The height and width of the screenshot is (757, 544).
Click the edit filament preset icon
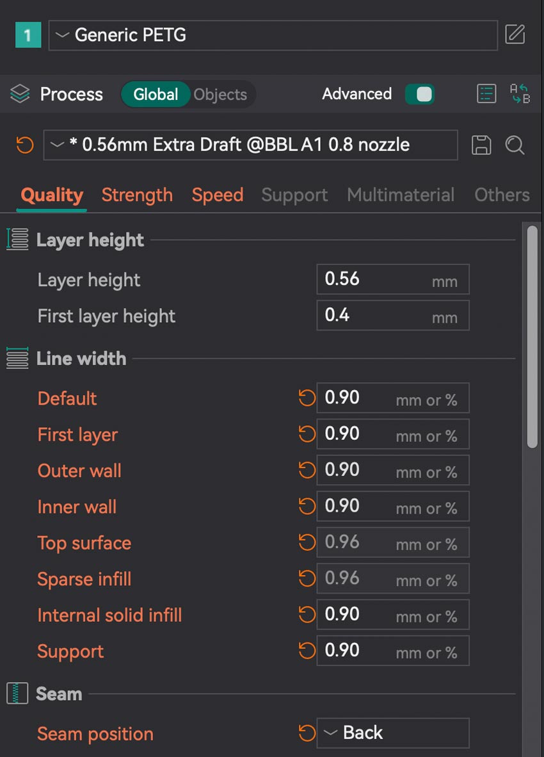[x=515, y=35]
